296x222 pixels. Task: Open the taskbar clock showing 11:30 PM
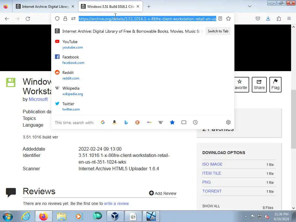pyautogui.click(x=281, y=217)
